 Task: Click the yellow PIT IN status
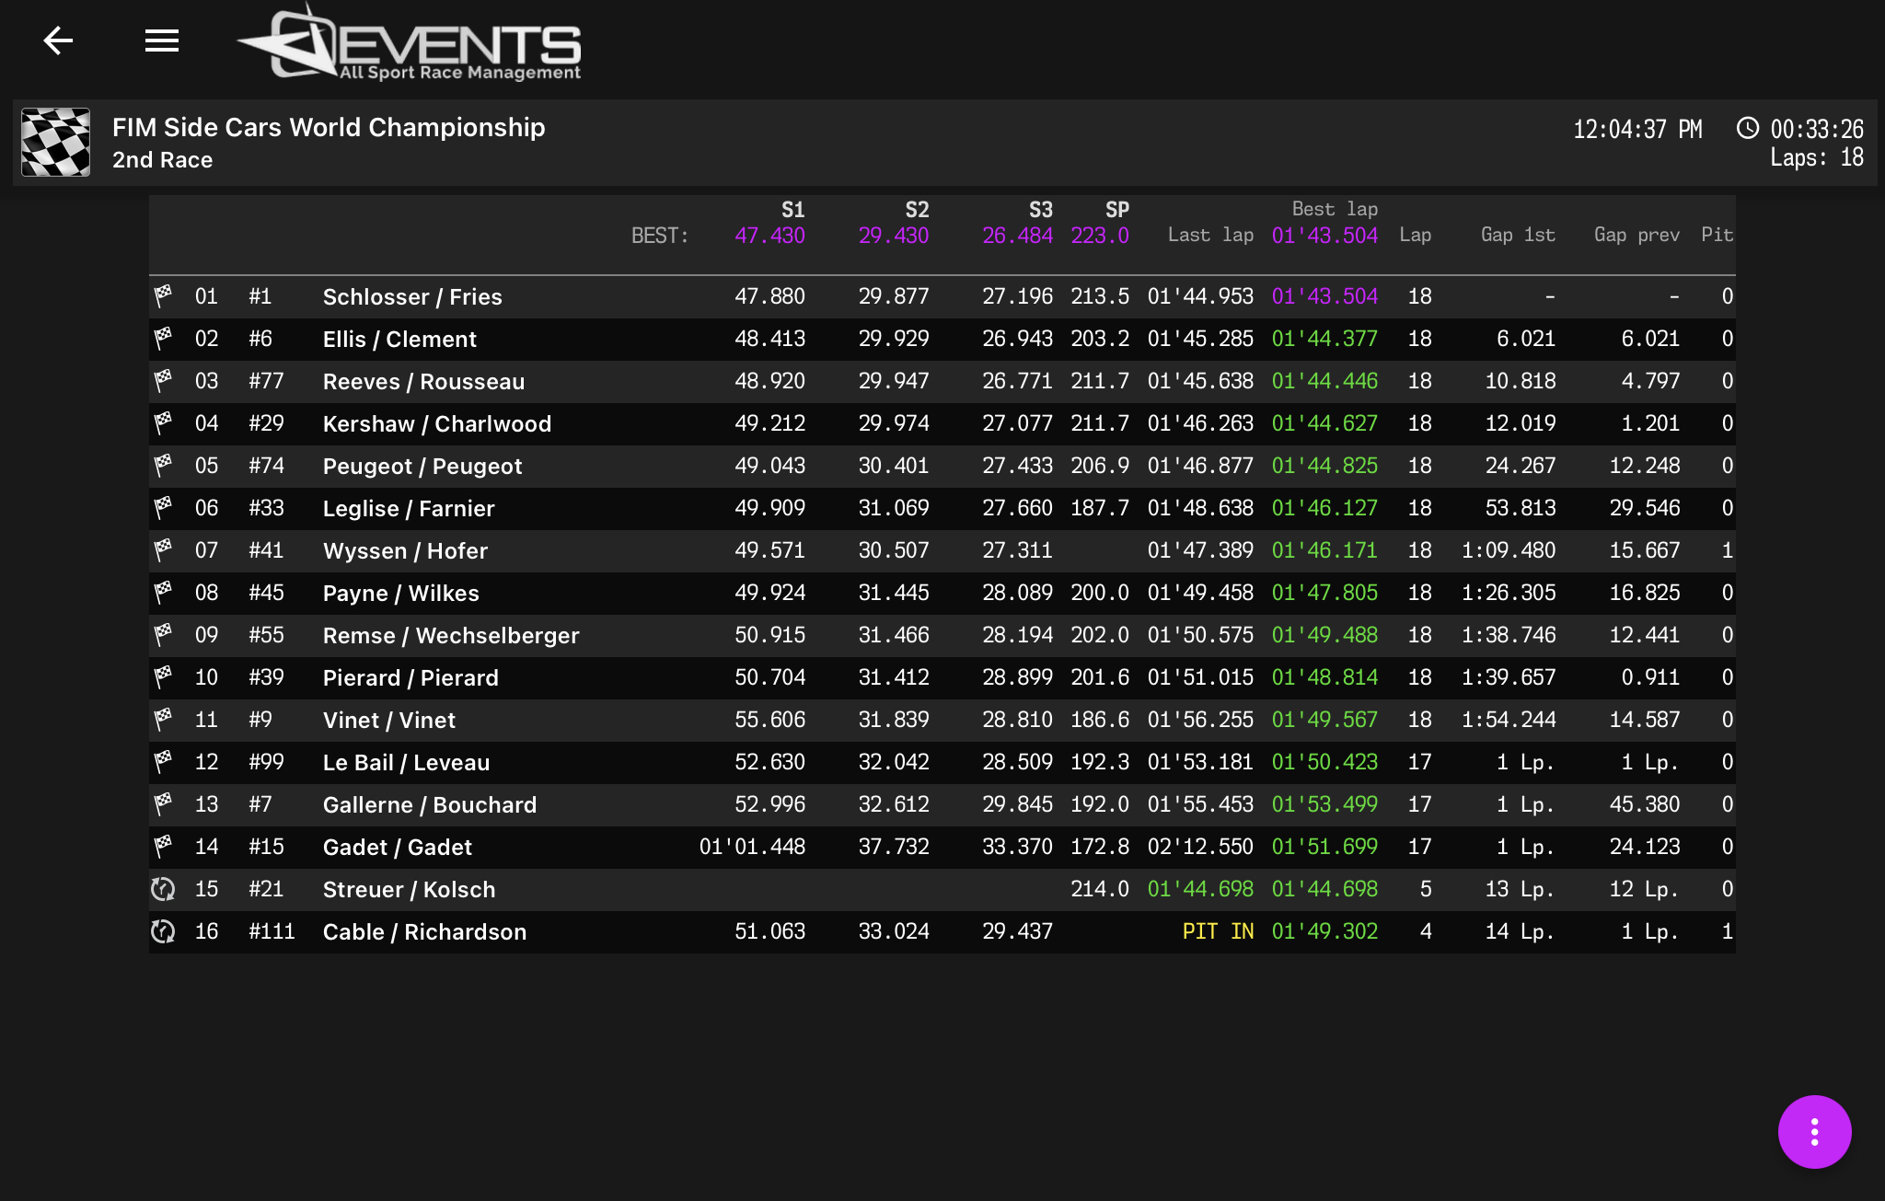pos(1218,931)
